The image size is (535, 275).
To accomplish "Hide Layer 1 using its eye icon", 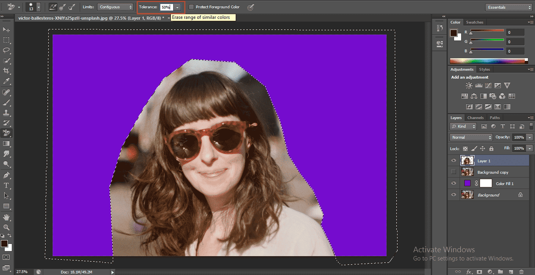I will click(x=454, y=161).
